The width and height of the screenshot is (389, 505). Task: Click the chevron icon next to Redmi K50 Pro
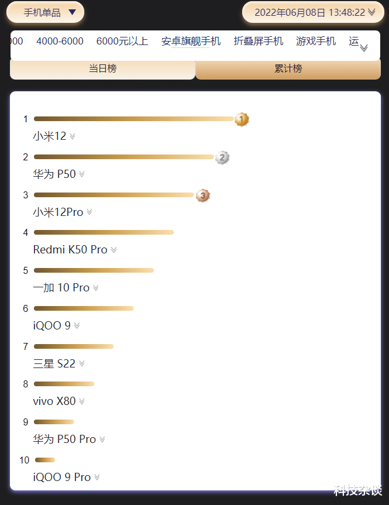[113, 250]
